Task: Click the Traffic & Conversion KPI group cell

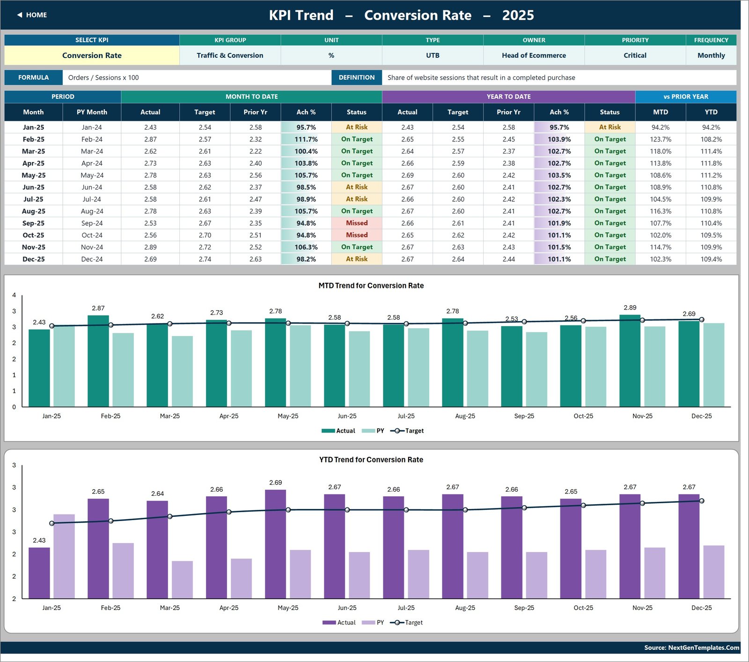Action: [230, 55]
